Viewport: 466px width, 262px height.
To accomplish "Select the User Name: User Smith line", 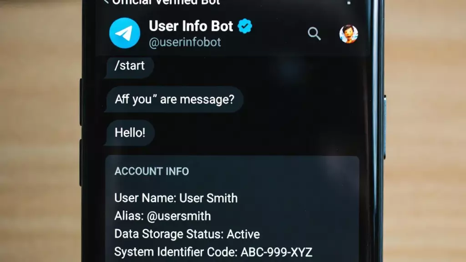I will [176, 198].
